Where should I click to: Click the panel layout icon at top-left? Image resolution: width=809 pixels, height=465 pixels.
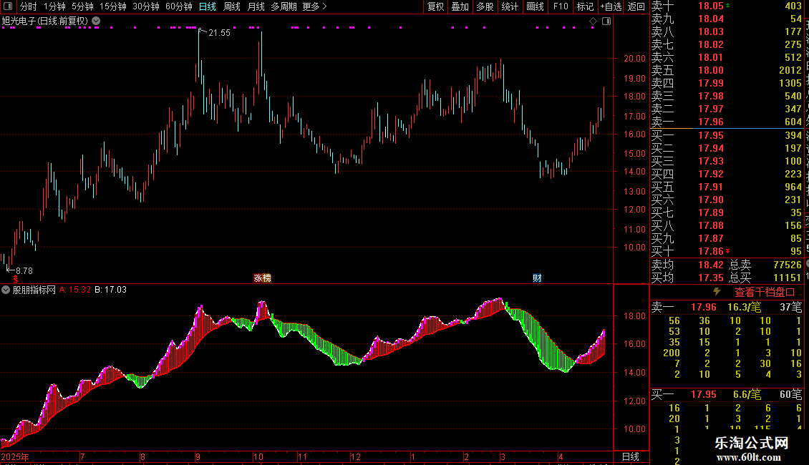(8, 6)
